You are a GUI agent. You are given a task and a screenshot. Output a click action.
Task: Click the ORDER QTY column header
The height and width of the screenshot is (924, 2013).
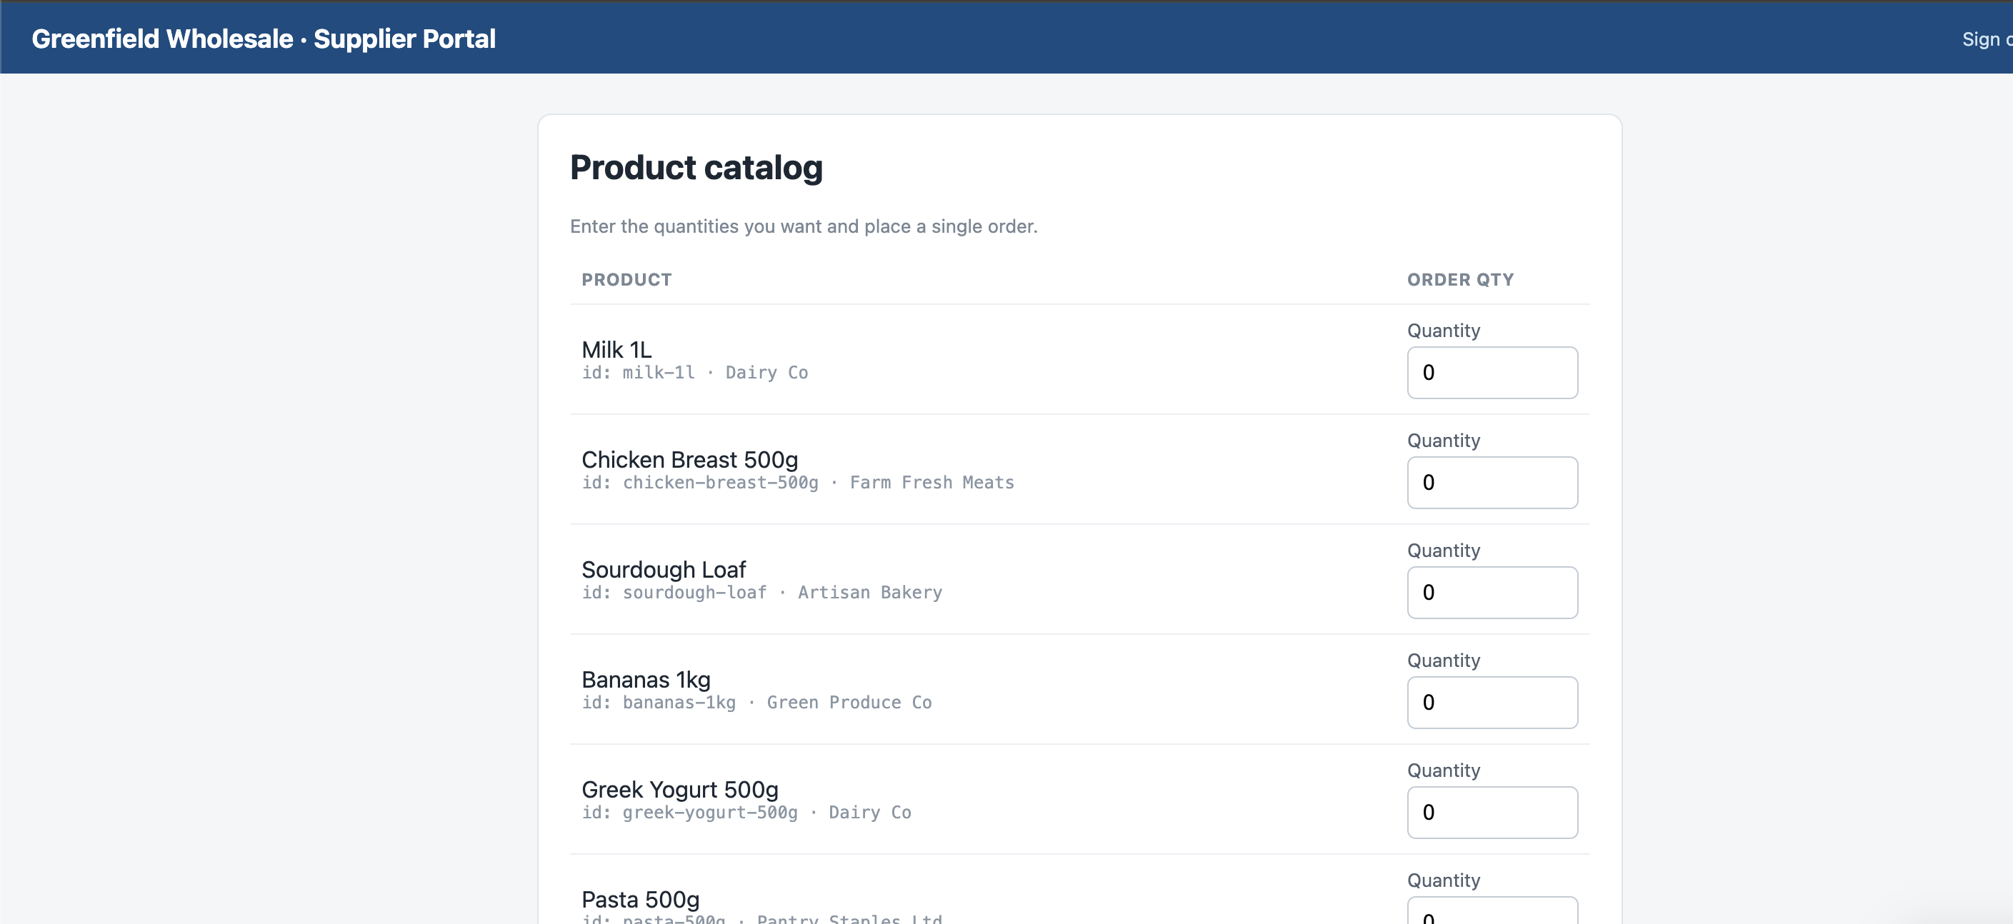tap(1459, 280)
